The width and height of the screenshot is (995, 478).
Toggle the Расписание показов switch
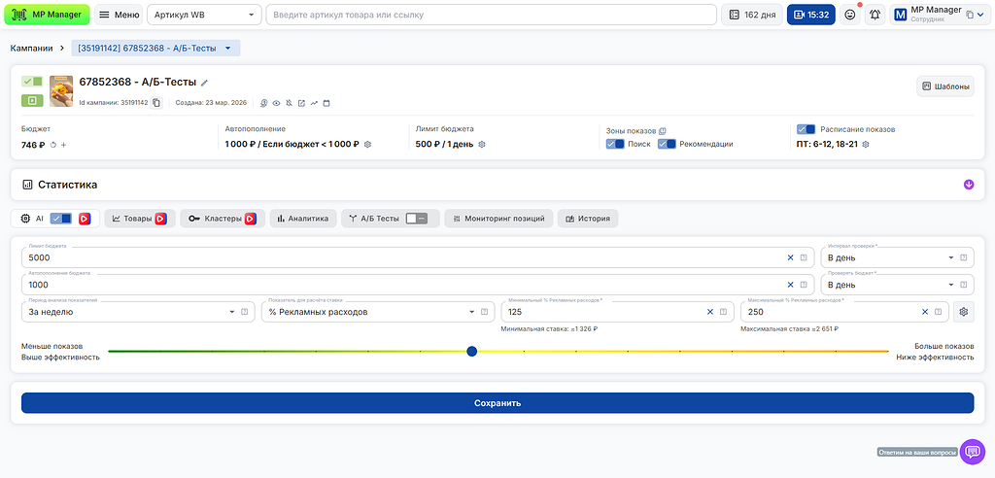pos(806,129)
